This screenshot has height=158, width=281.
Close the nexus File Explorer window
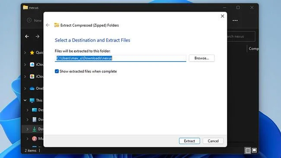(252, 7)
